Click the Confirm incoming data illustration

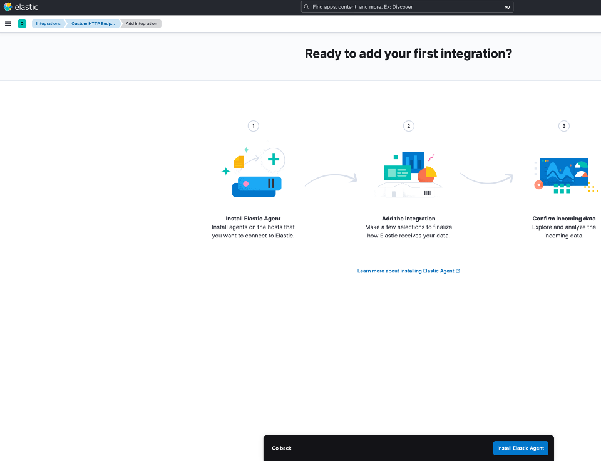click(563, 174)
